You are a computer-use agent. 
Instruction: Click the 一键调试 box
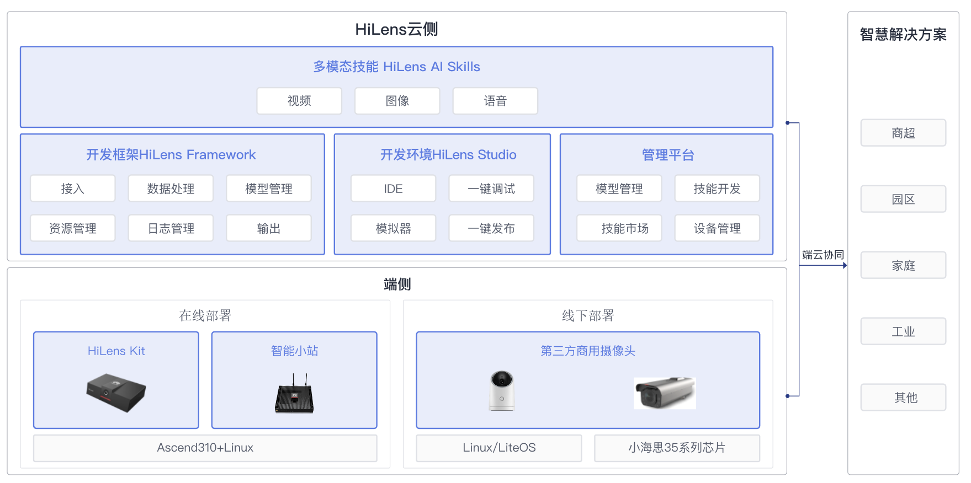click(491, 189)
